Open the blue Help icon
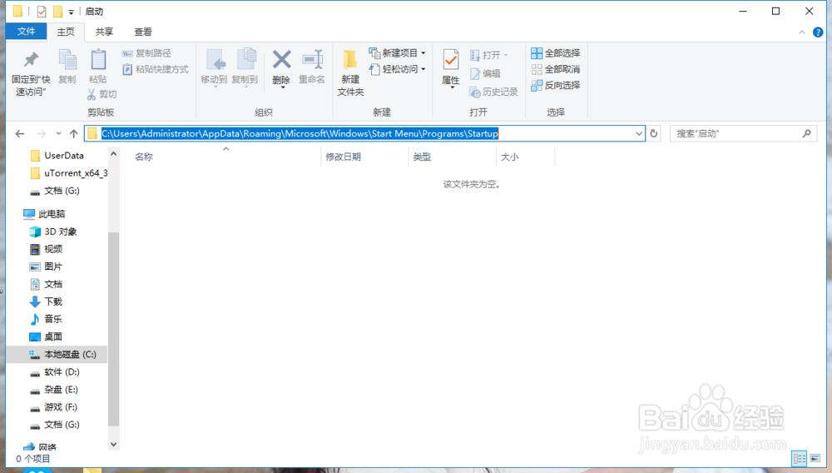Viewport: 832px width, 473px height. tap(818, 32)
